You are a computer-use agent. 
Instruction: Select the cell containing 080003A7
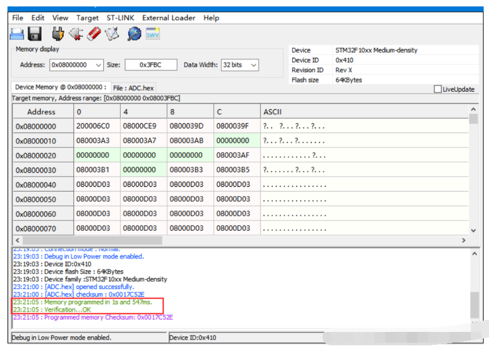tap(144, 141)
